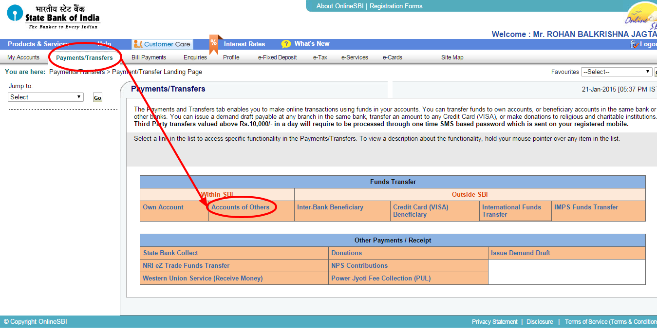Click the Interest Rates link

coord(244,44)
